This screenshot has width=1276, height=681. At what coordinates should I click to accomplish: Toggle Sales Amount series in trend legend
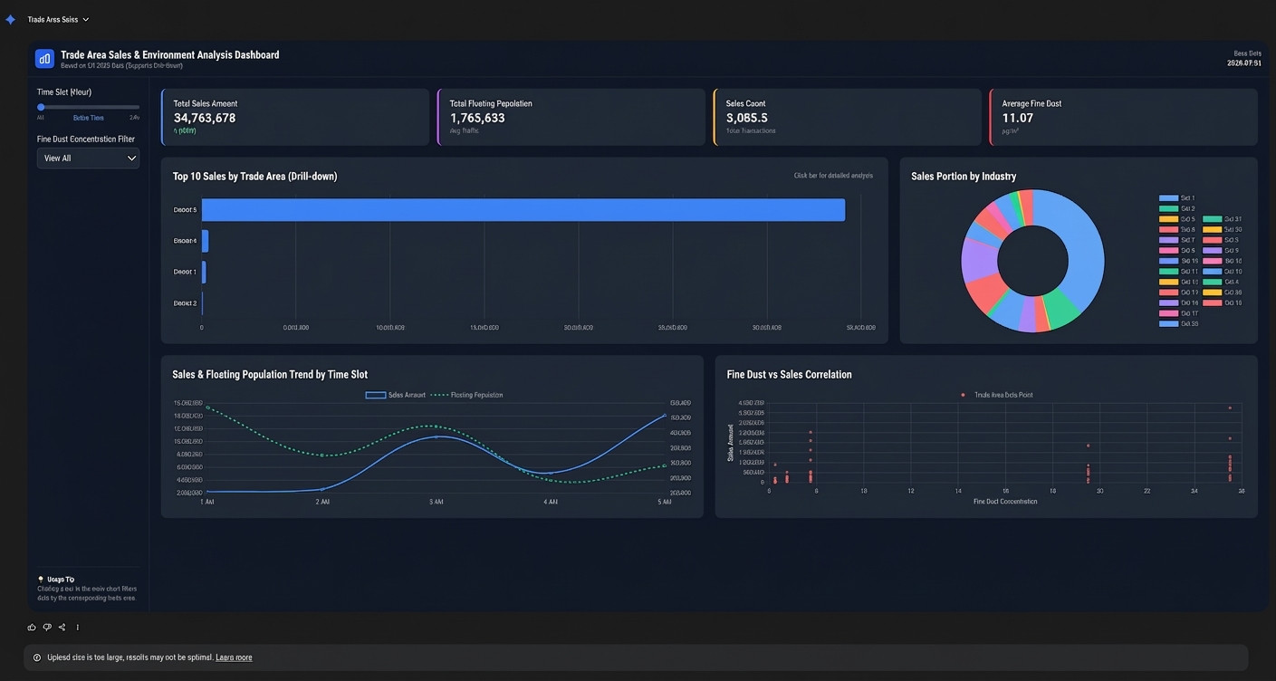[x=396, y=395]
